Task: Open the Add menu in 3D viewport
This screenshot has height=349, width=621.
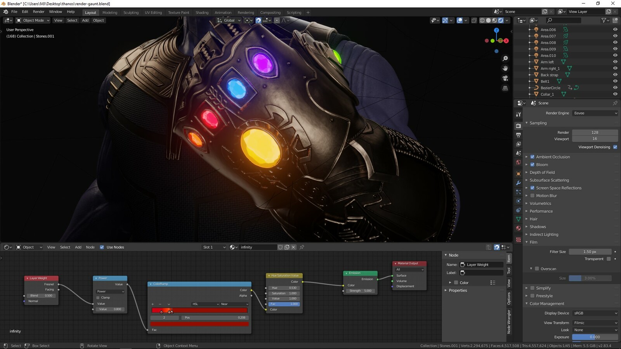Action: click(x=85, y=20)
